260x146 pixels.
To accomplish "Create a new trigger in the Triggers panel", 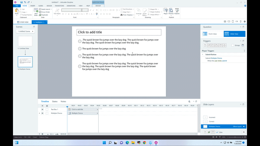I will (x=205, y=45).
